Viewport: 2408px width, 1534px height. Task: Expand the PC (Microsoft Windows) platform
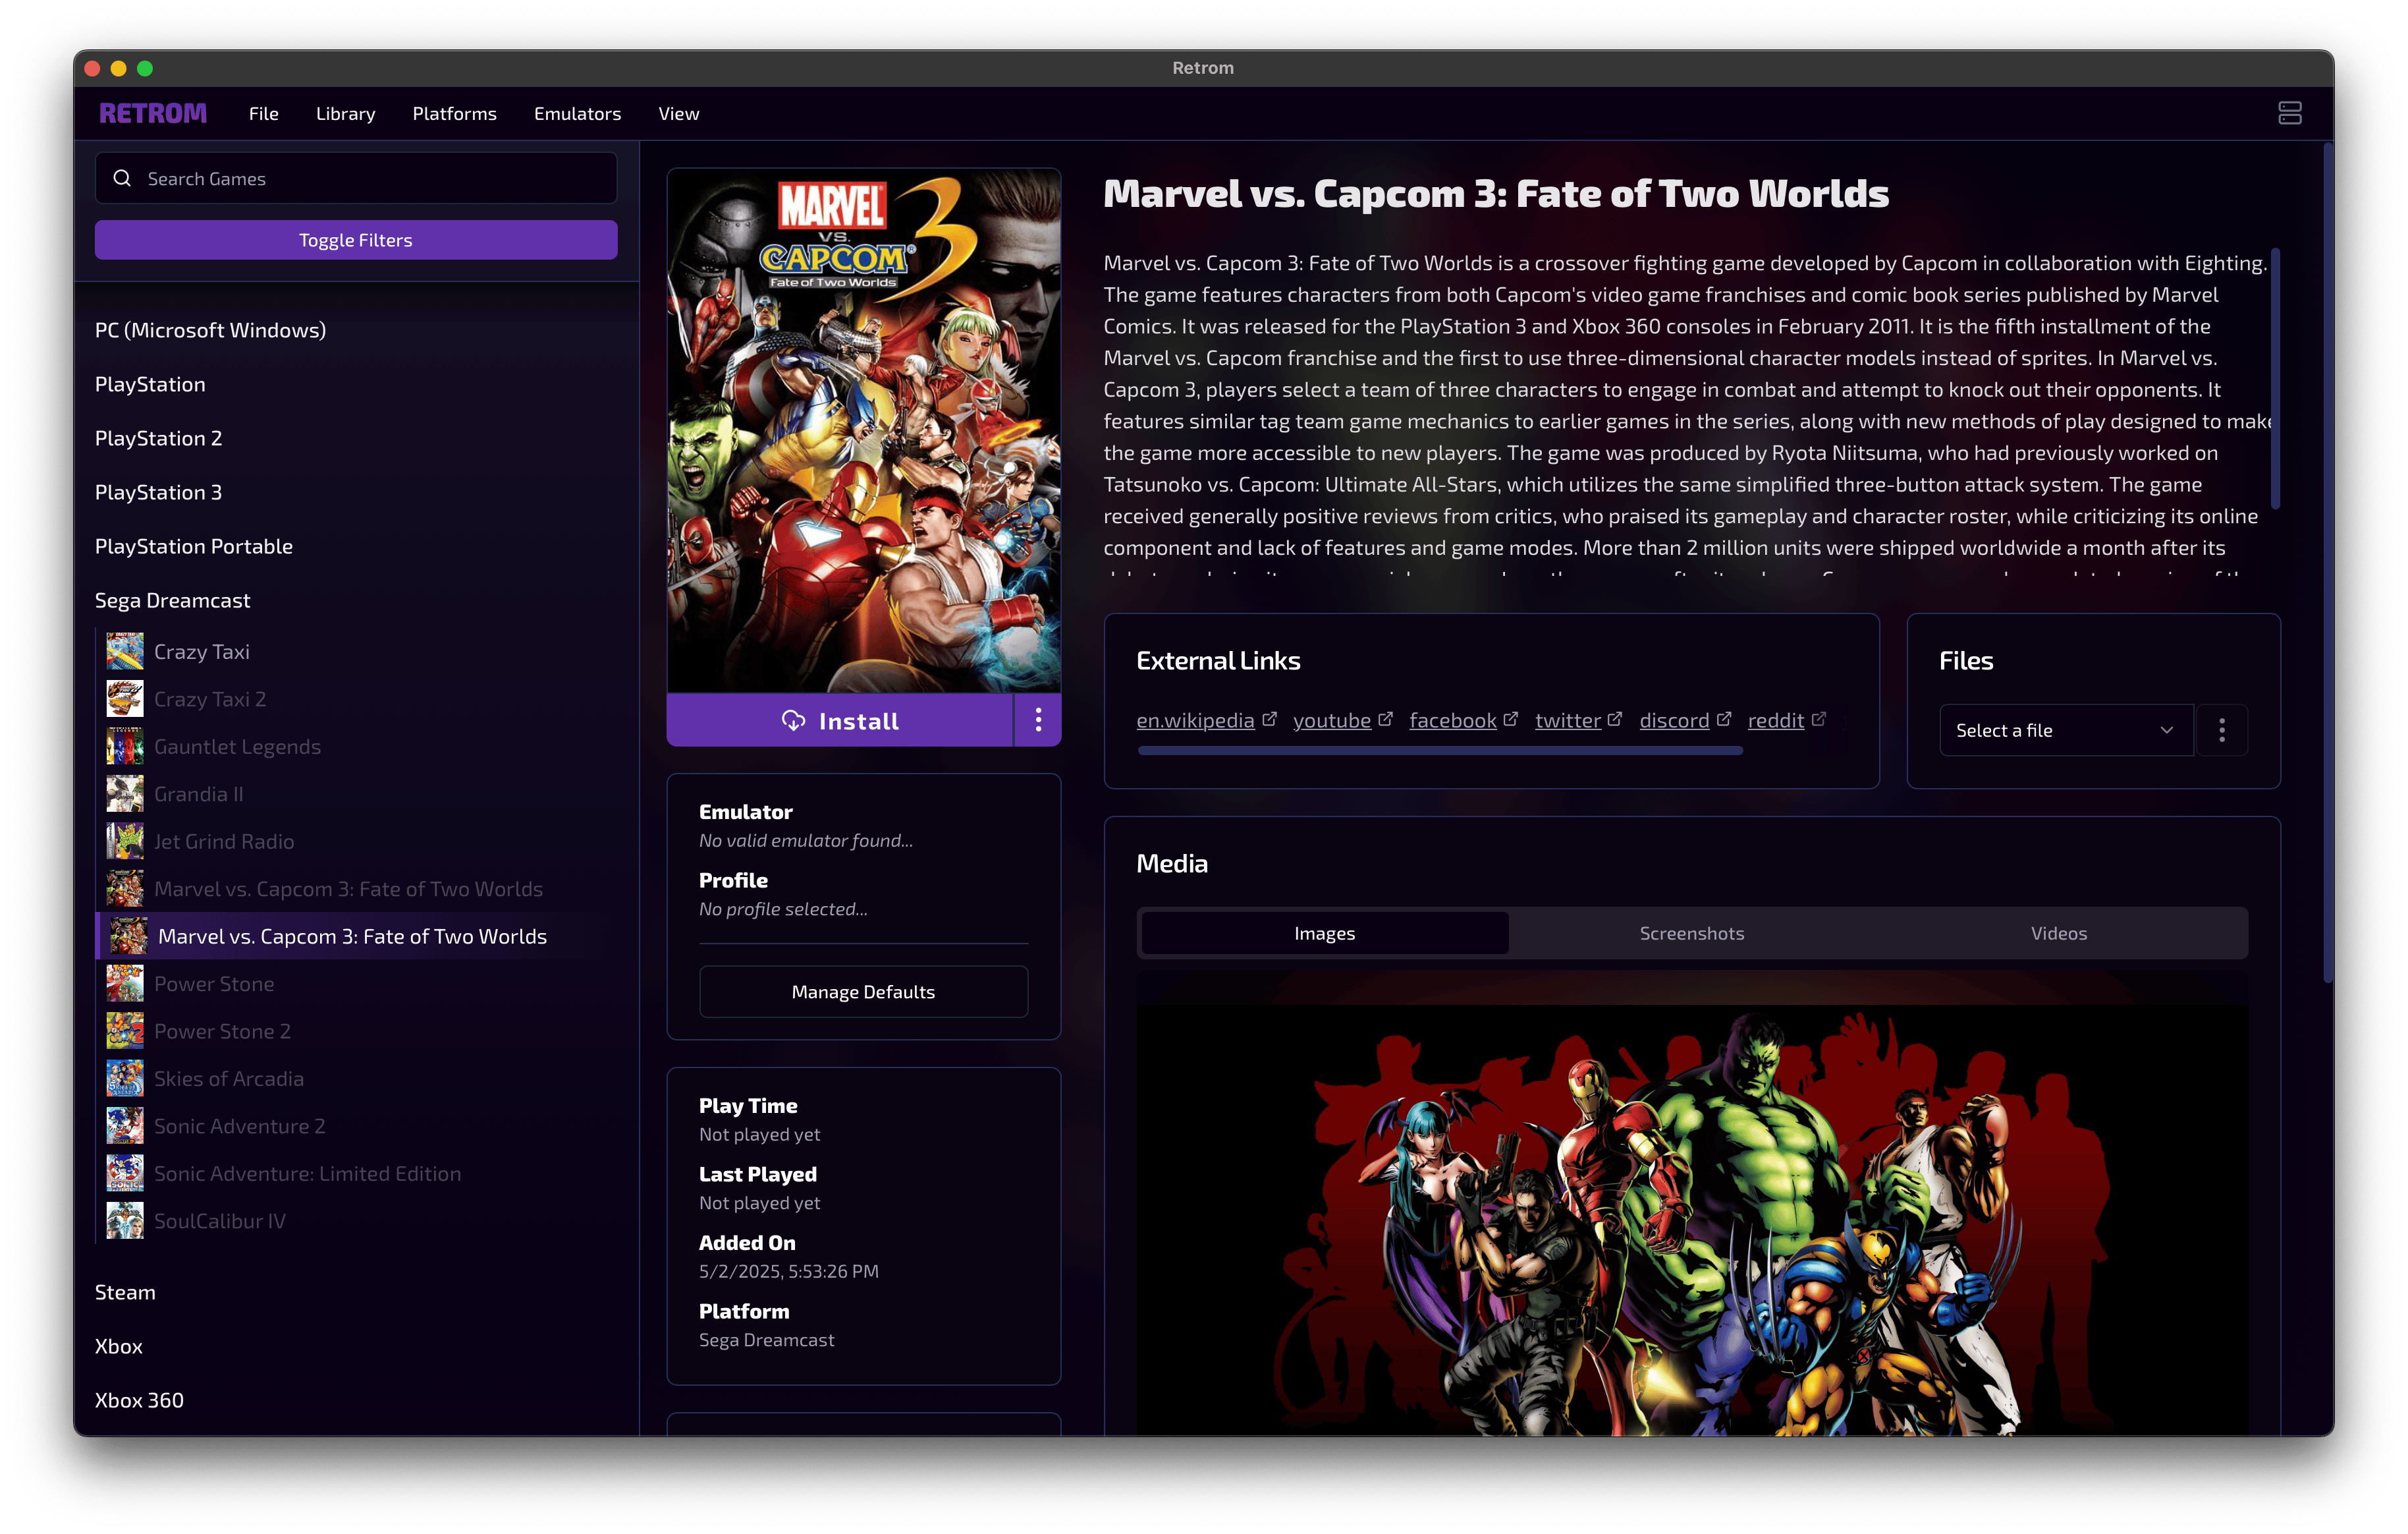(210, 329)
